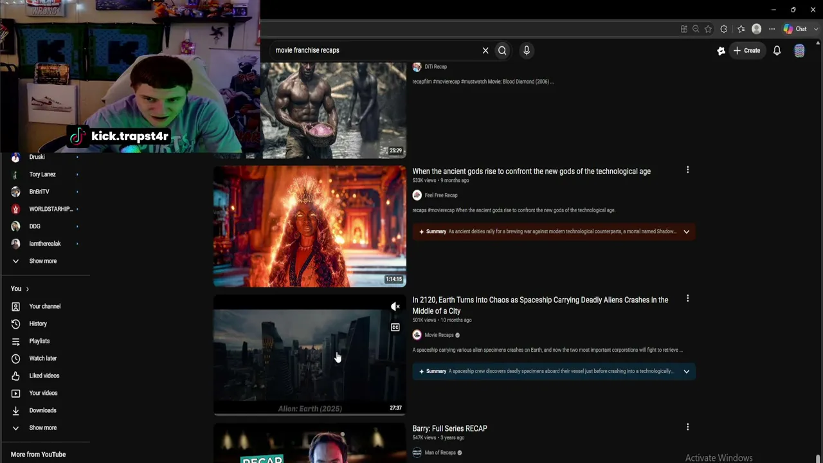823x463 pixels.
Task: Click the magnifier search button
Action: (x=502, y=50)
